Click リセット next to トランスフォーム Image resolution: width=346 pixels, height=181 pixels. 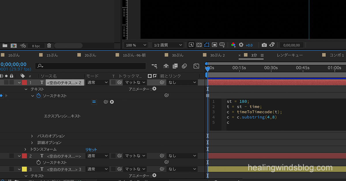point(91,149)
